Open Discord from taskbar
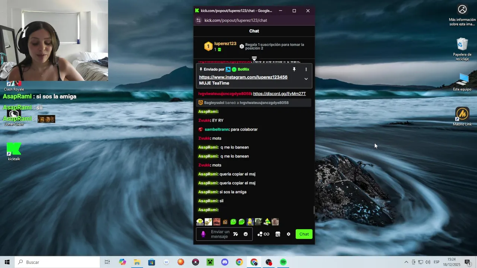 point(224,262)
